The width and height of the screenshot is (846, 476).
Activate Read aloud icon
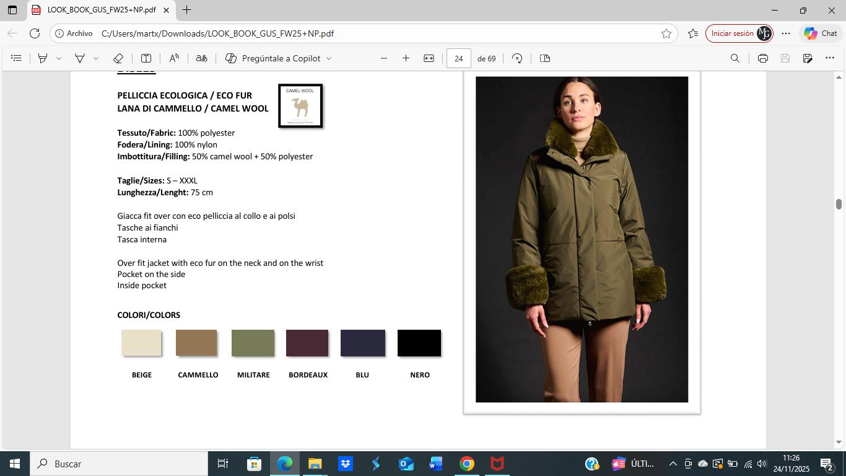pos(174,58)
